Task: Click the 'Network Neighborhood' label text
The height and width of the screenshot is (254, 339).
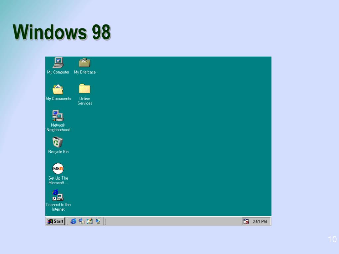Action: pos(58,127)
